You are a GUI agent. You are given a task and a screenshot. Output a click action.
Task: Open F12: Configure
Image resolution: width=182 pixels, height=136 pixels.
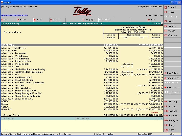[x=172, y=120]
